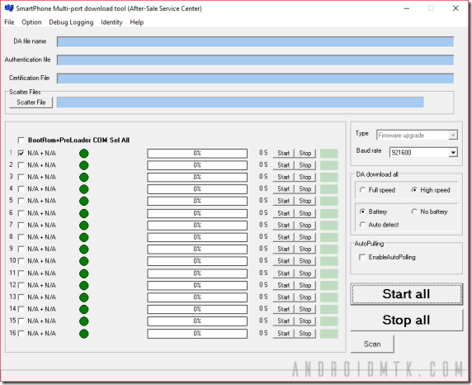The height and width of the screenshot is (385, 472).
Task: Click the green status indicator for port 5
Action: [84, 201]
